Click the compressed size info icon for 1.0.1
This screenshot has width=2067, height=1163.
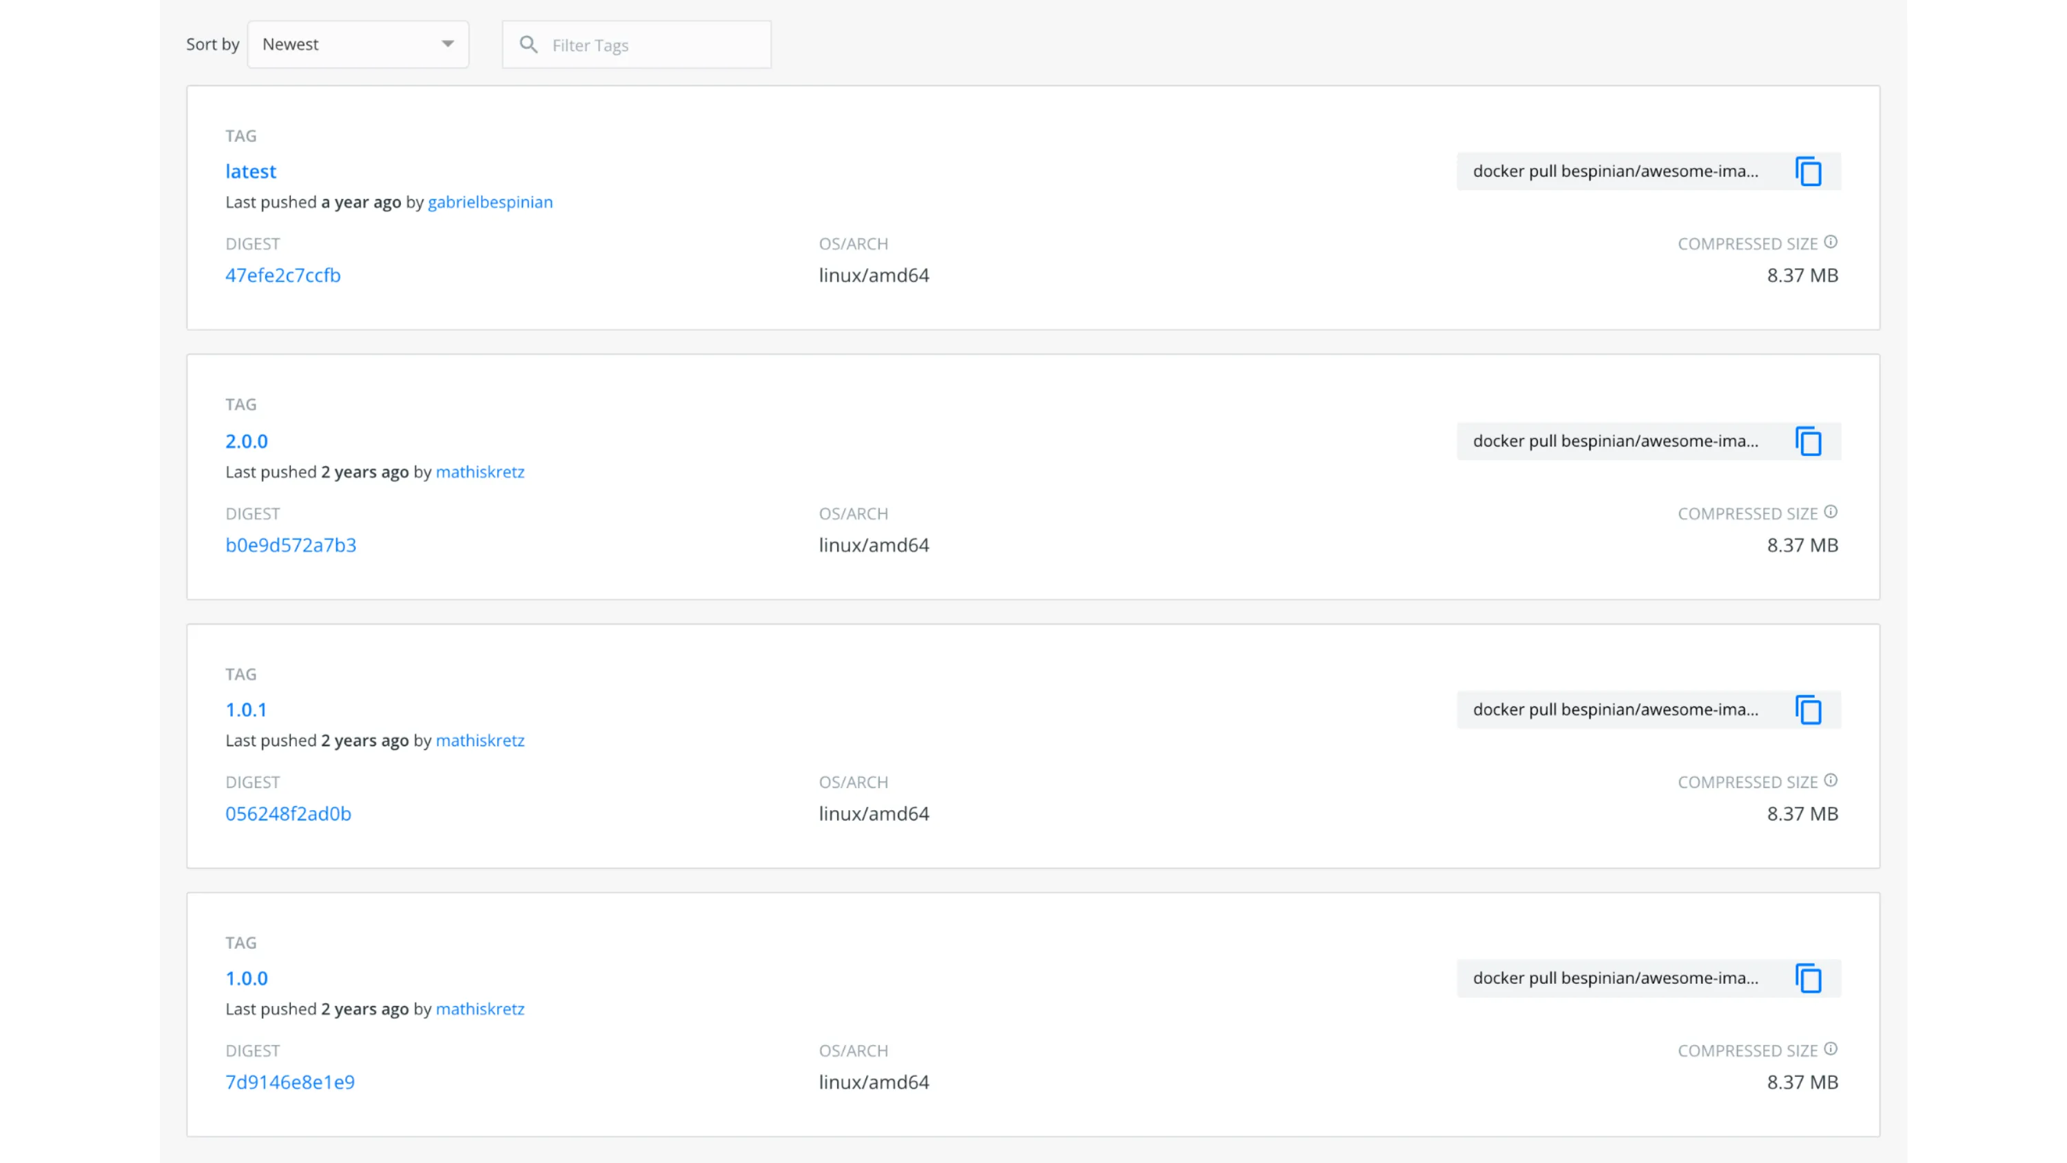tap(1830, 779)
